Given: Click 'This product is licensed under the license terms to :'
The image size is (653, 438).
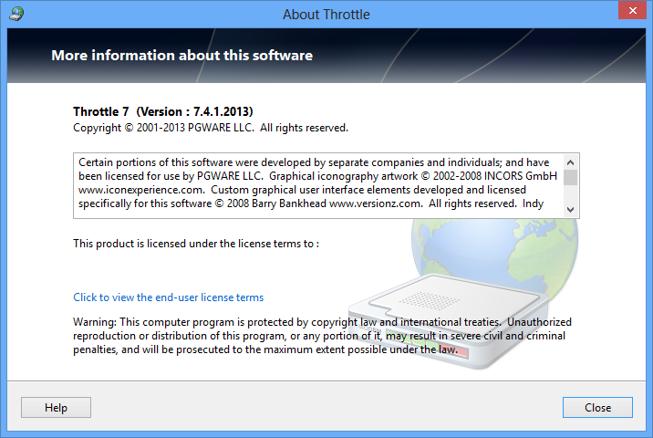Looking at the screenshot, I should point(196,244).
